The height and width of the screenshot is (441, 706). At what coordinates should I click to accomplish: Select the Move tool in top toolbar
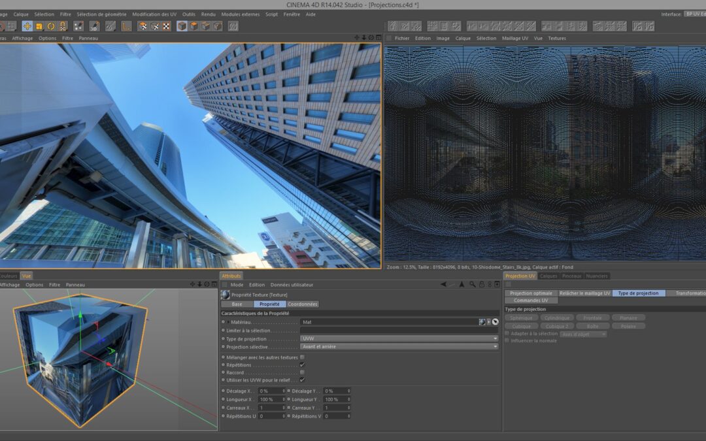click(x=27, y=26)
